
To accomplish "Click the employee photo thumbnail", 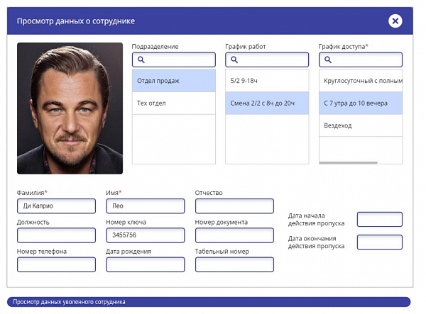I will point(70,108).
